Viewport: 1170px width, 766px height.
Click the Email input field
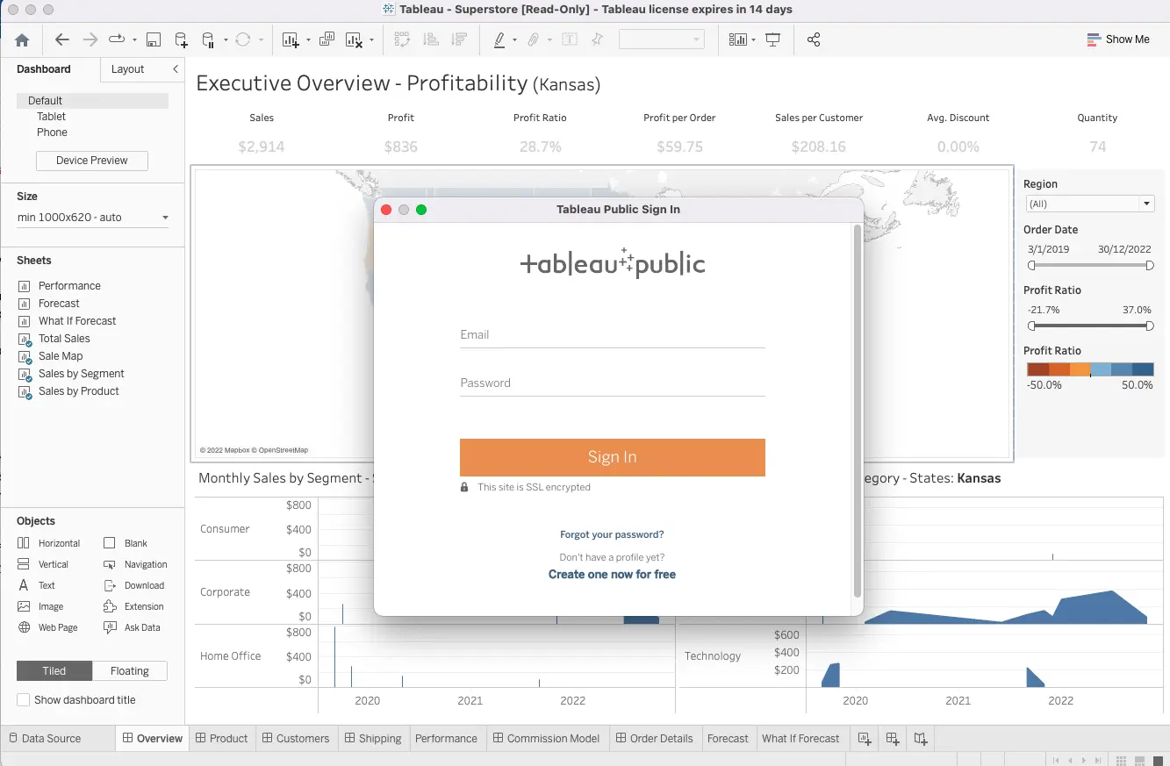click(x=612, y=334)
